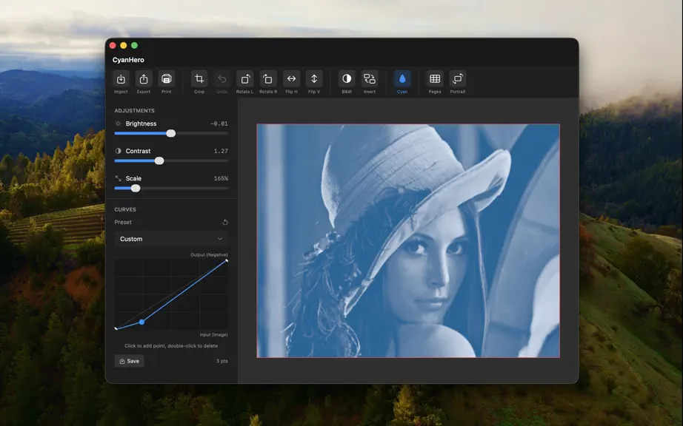Click the scale arrows icon
683x426 pixels.
click(118, 178)
